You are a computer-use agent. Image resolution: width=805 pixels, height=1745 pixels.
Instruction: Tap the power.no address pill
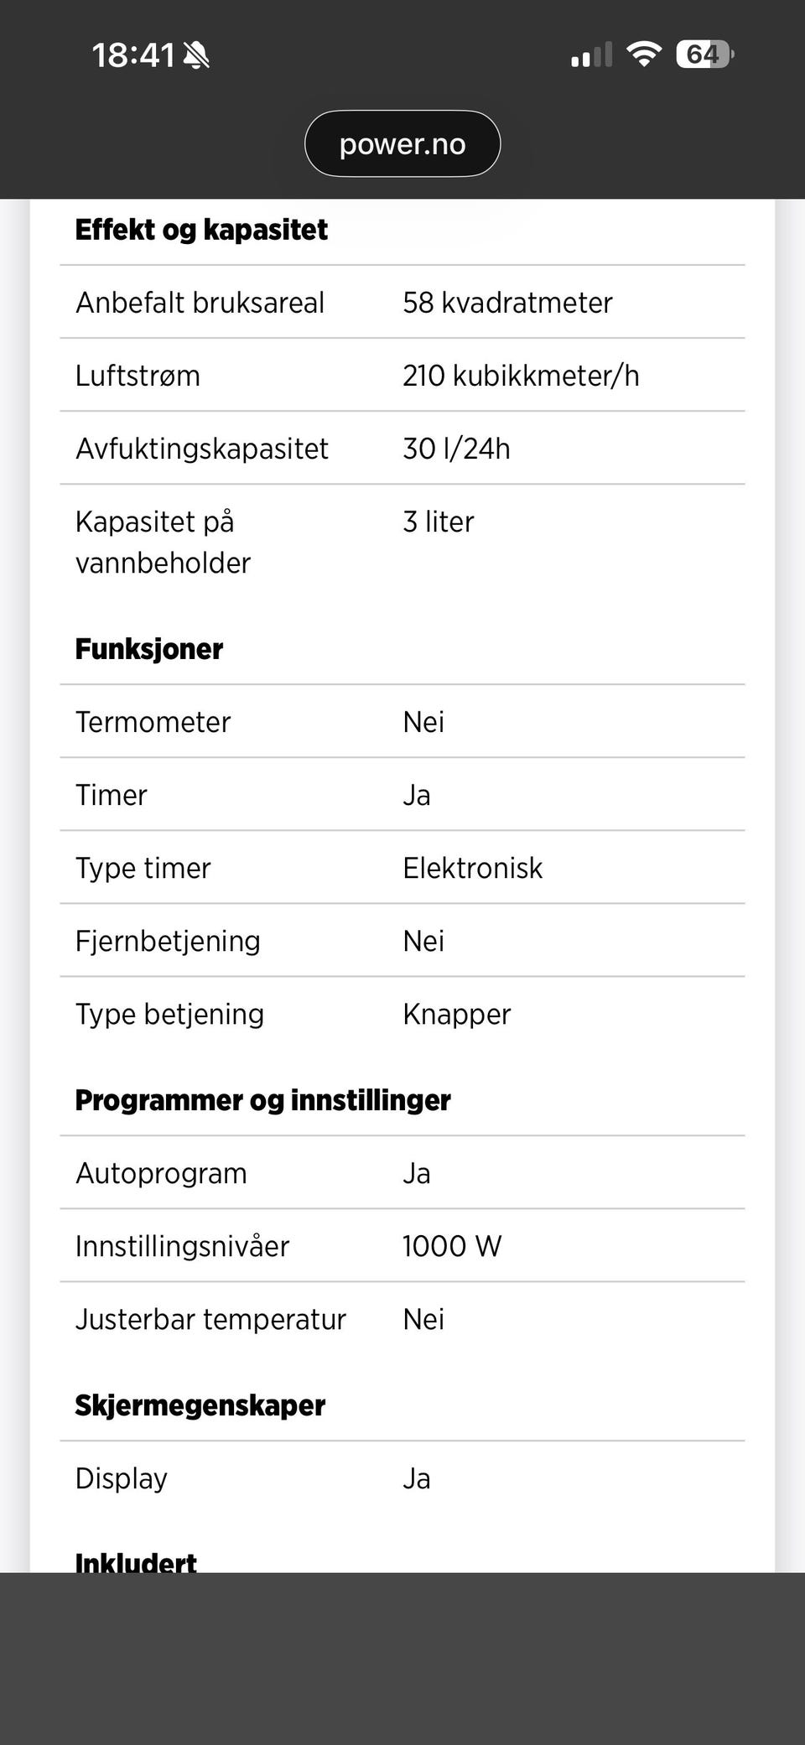(x=402, y=143)
